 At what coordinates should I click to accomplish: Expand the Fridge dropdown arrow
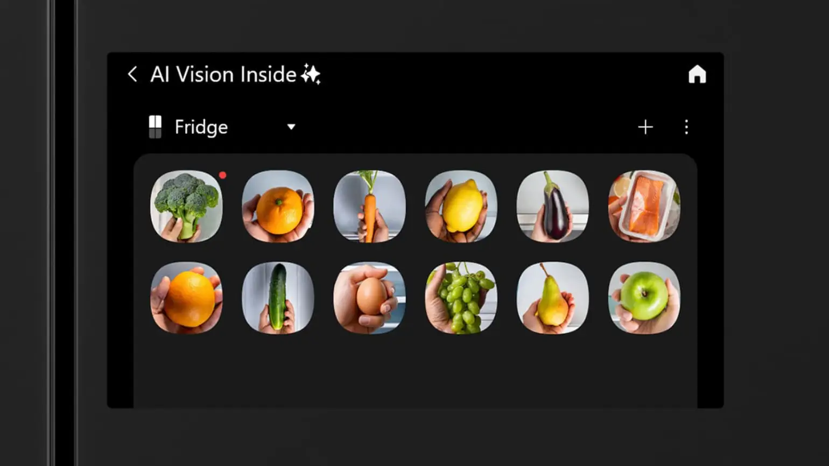[291, 127]
